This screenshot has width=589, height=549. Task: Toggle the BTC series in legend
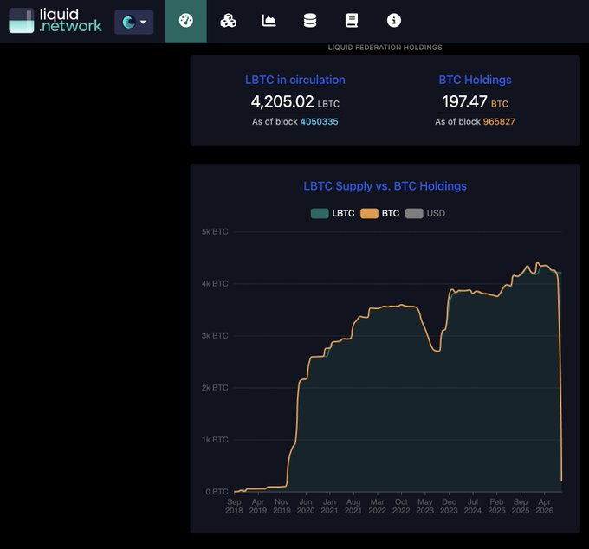coord(379,213)
